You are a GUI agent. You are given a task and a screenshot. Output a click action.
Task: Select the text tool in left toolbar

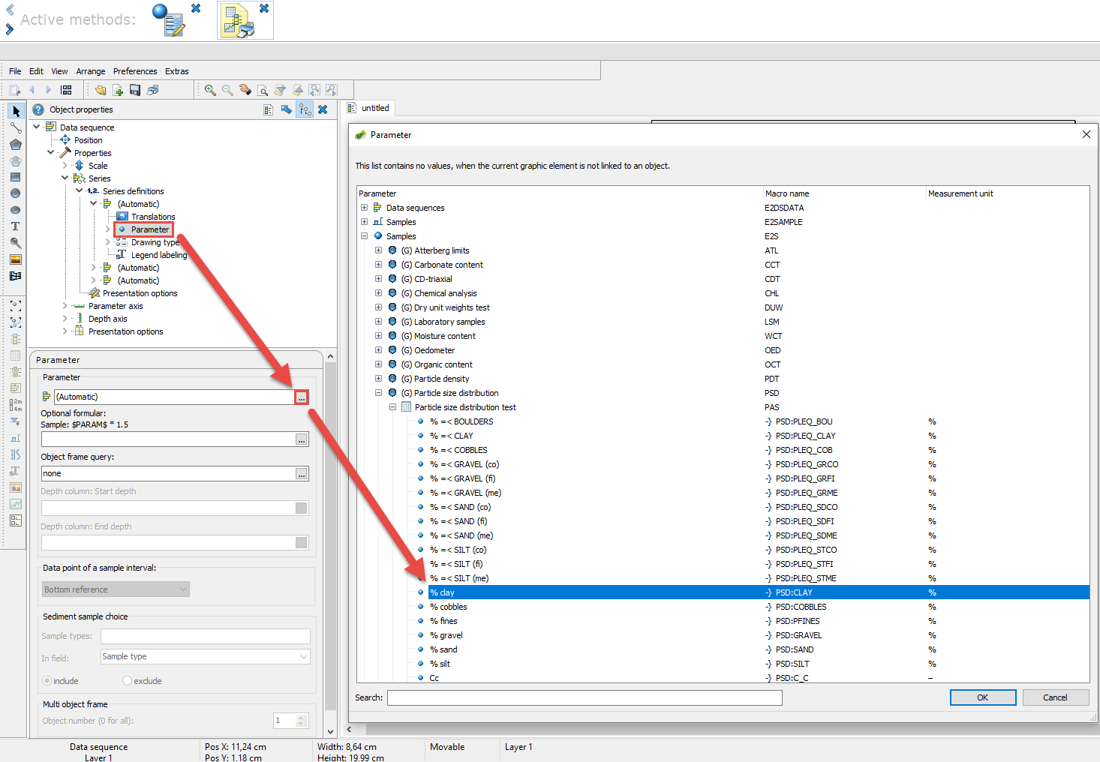[15, 226]
